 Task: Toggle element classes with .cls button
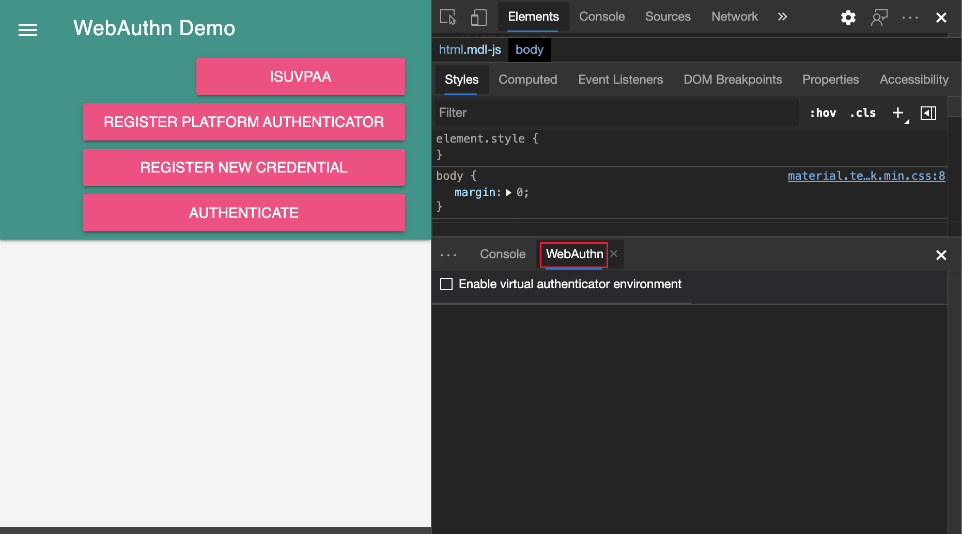[862, 113]
